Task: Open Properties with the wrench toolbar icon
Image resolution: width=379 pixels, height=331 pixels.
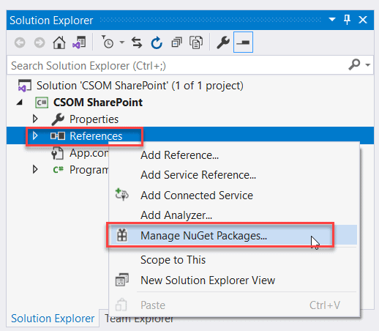Action: [x=223, y=42]
